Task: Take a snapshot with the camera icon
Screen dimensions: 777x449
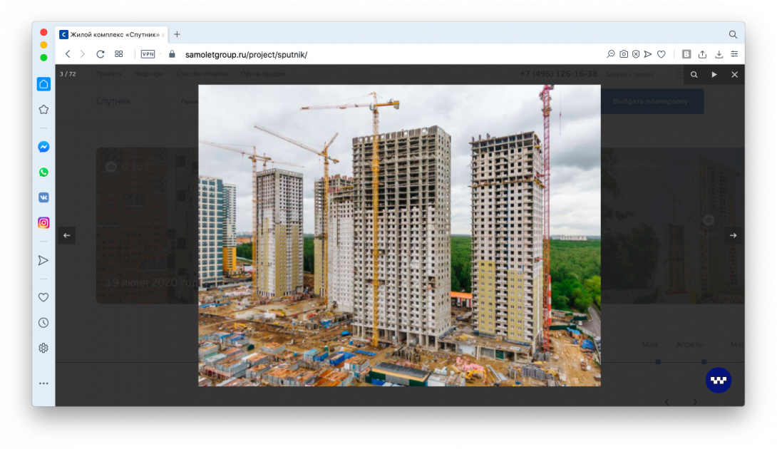Action: 624,54
